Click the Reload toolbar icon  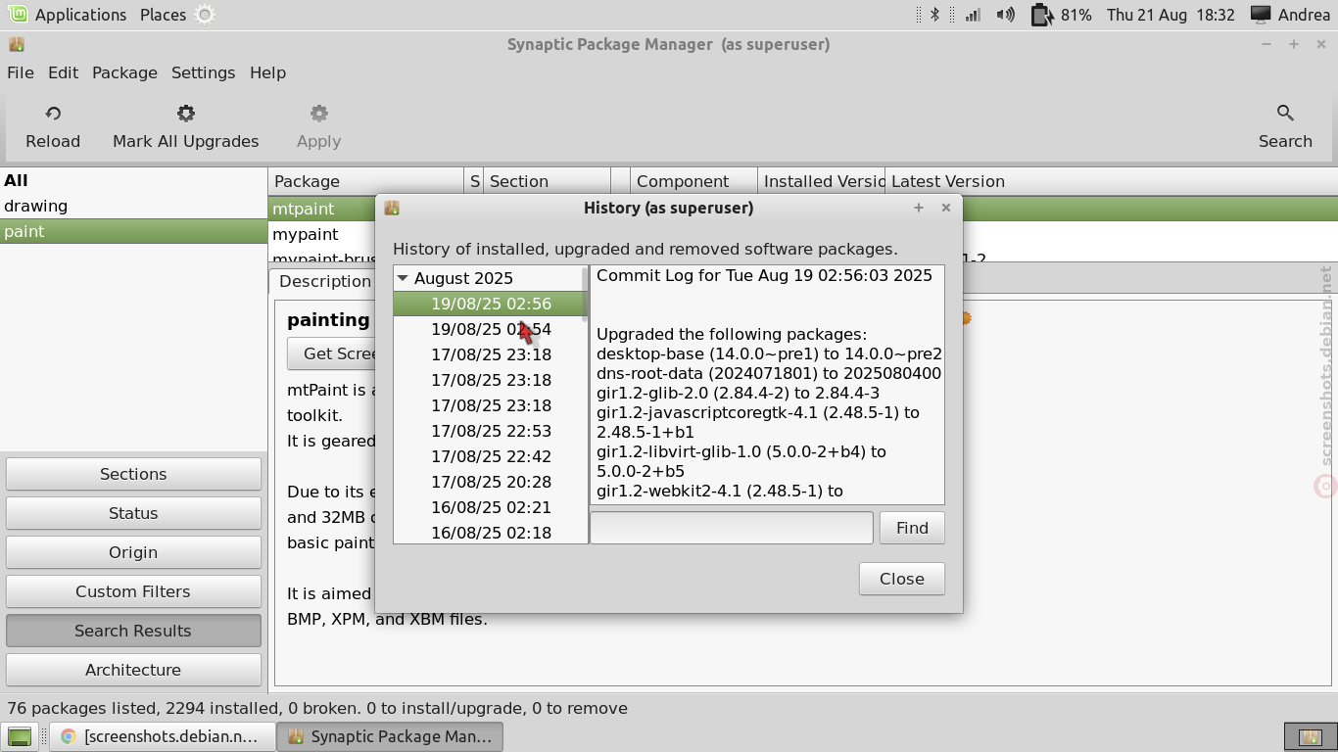[53, 114]
